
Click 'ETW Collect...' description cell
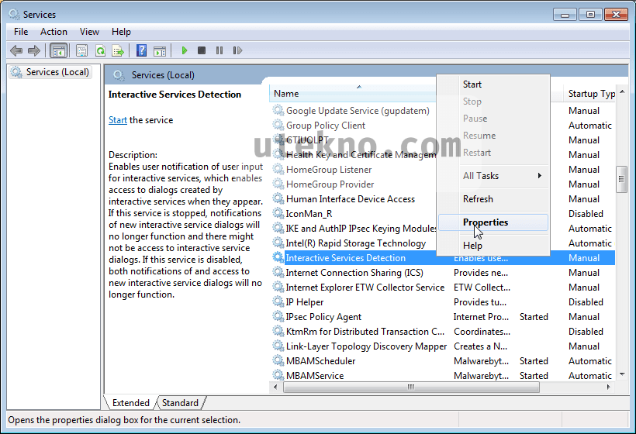tap(482, 288)
